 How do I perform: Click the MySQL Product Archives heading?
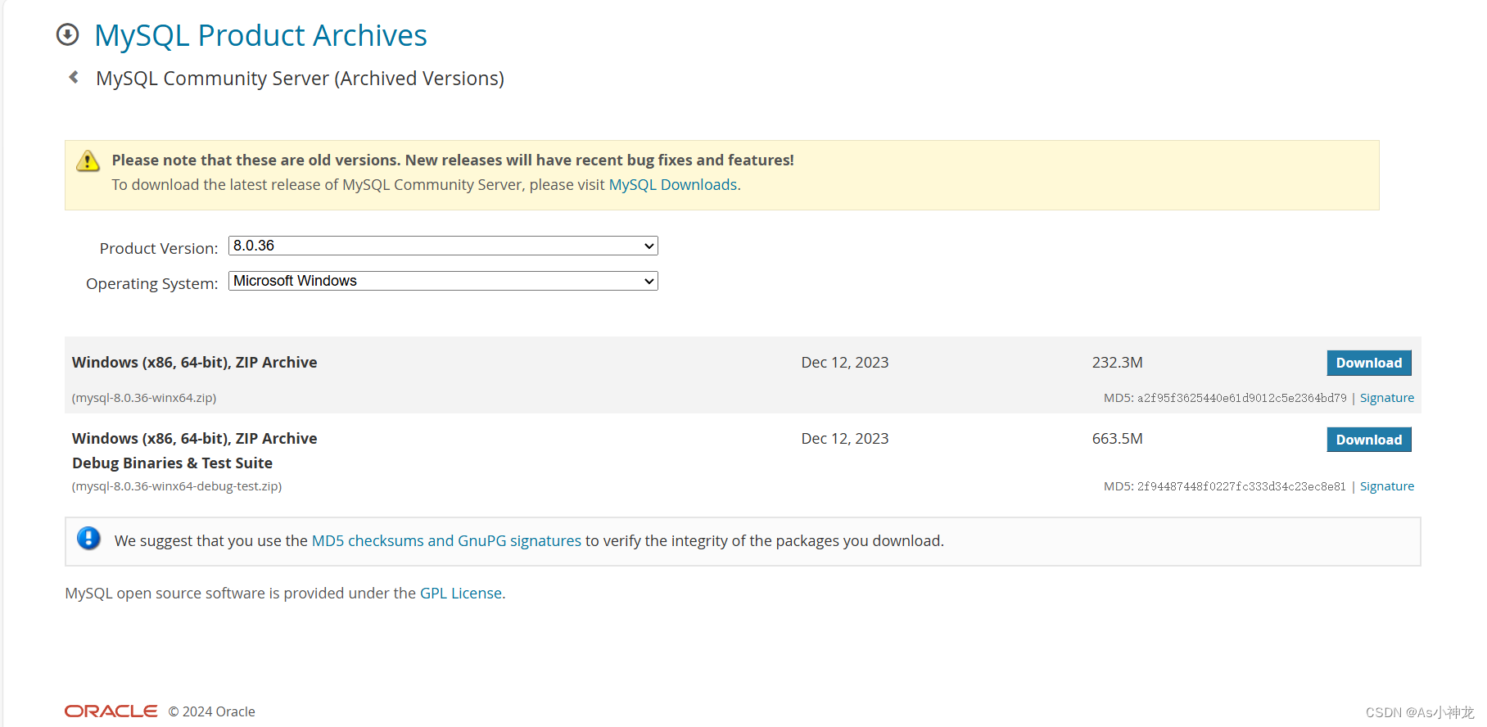[x=260, y=35]
